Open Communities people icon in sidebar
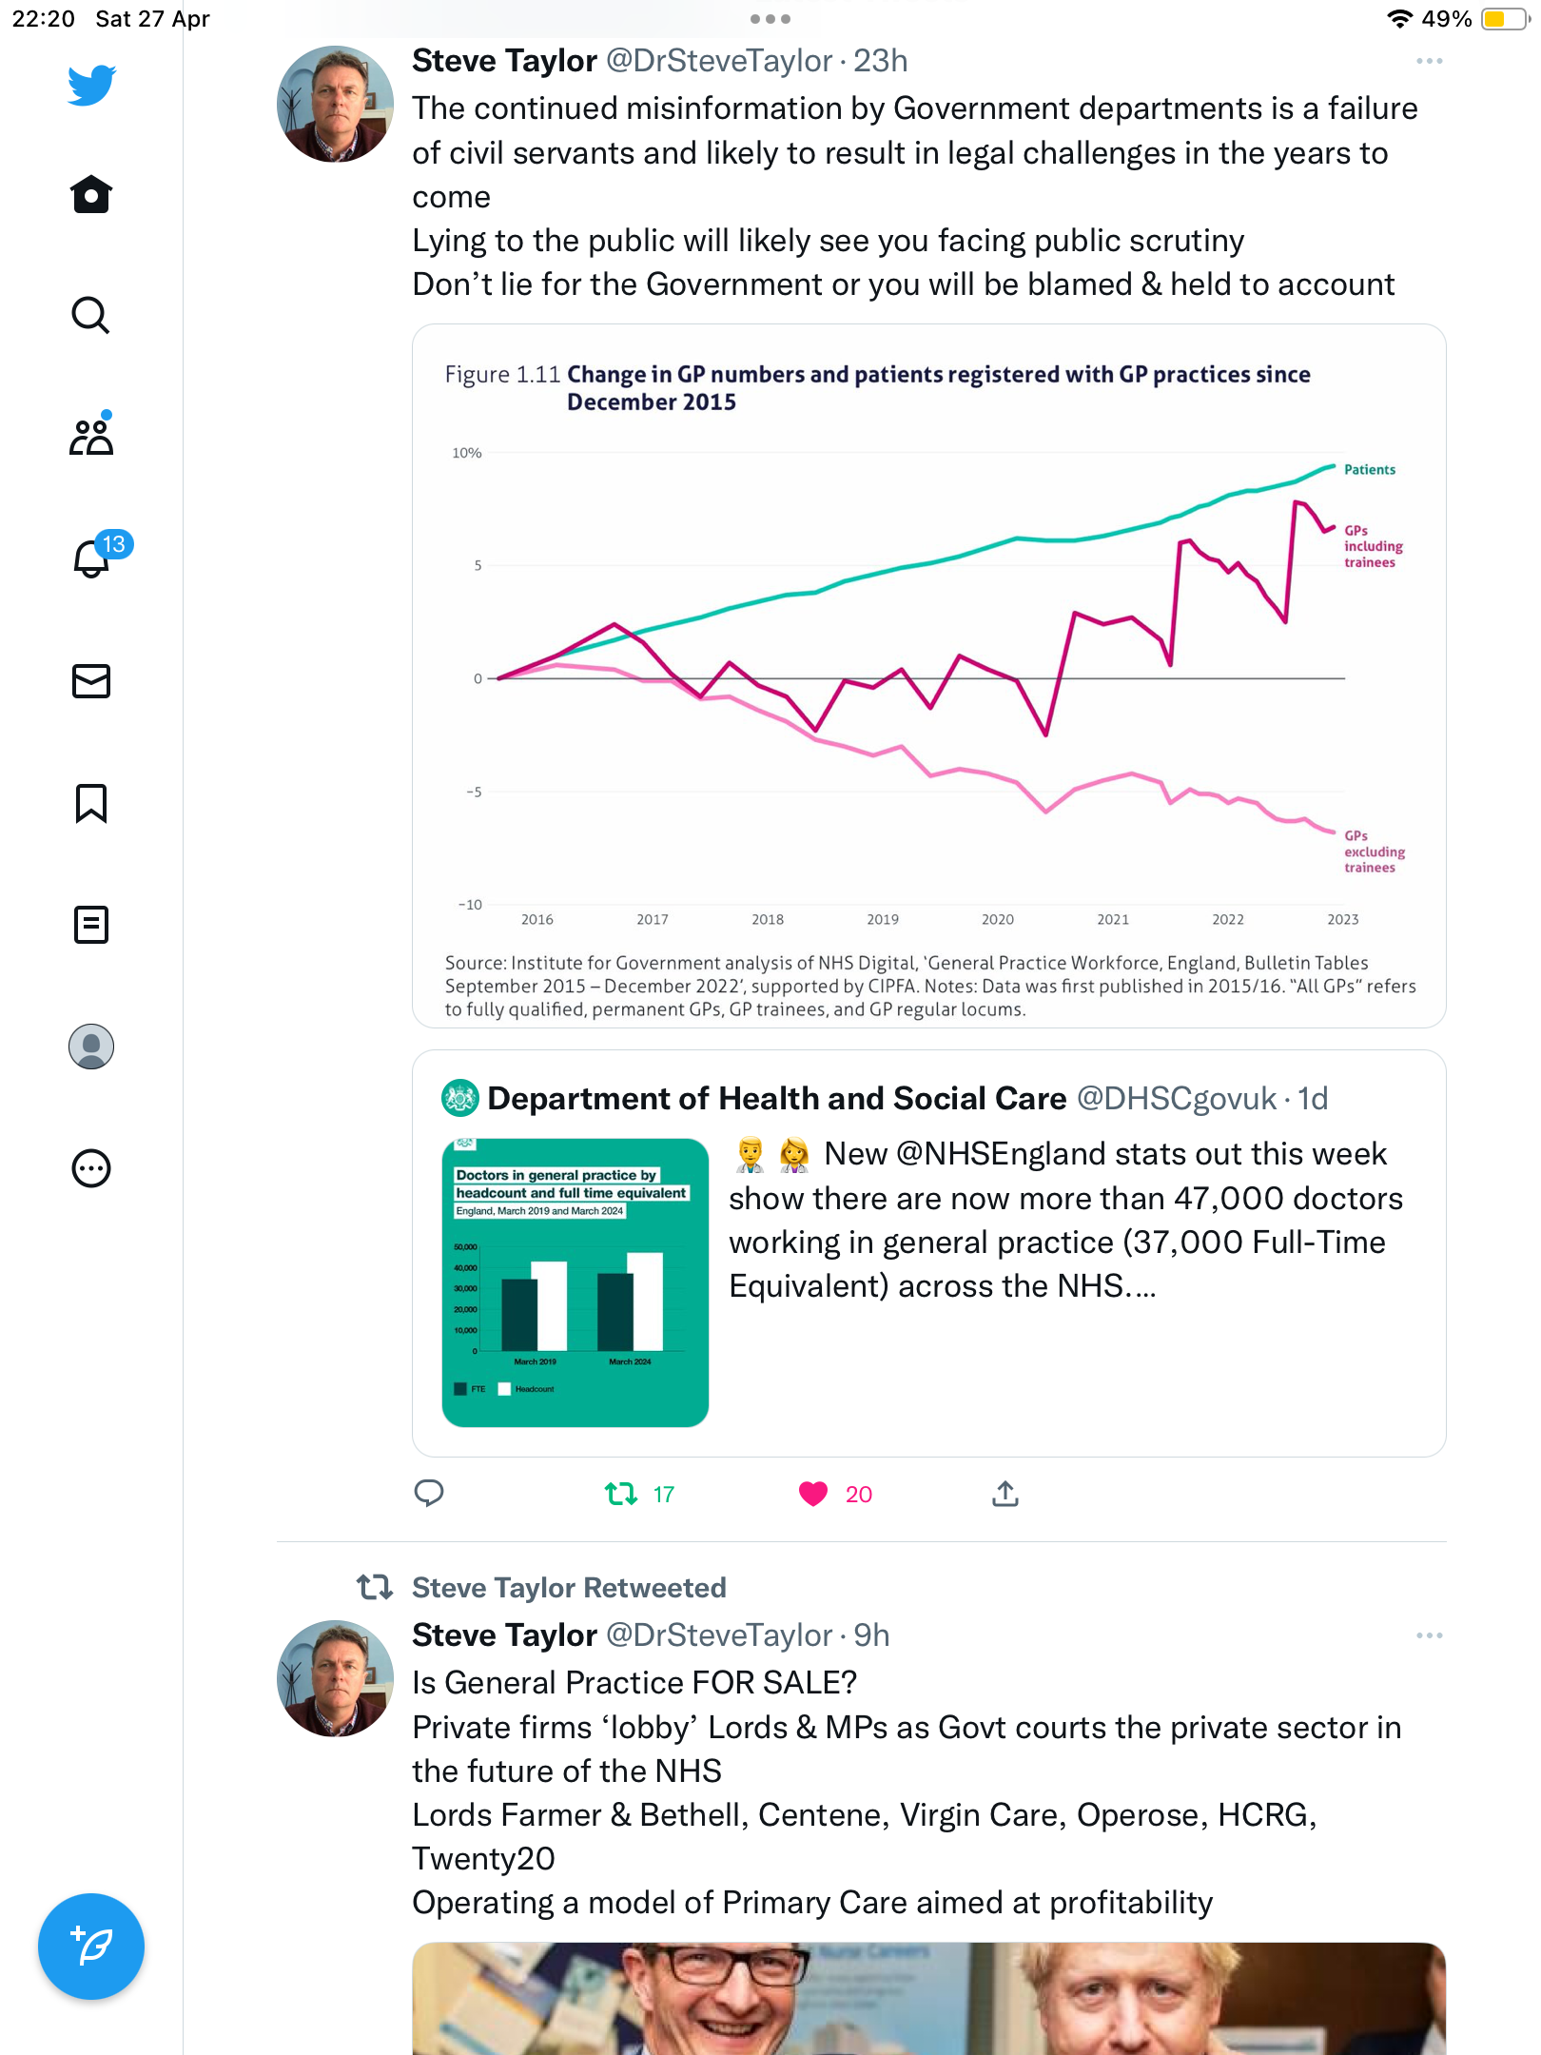 (x=91, y=437)
